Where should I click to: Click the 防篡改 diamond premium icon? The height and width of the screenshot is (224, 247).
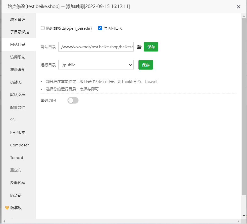[7, 208]
